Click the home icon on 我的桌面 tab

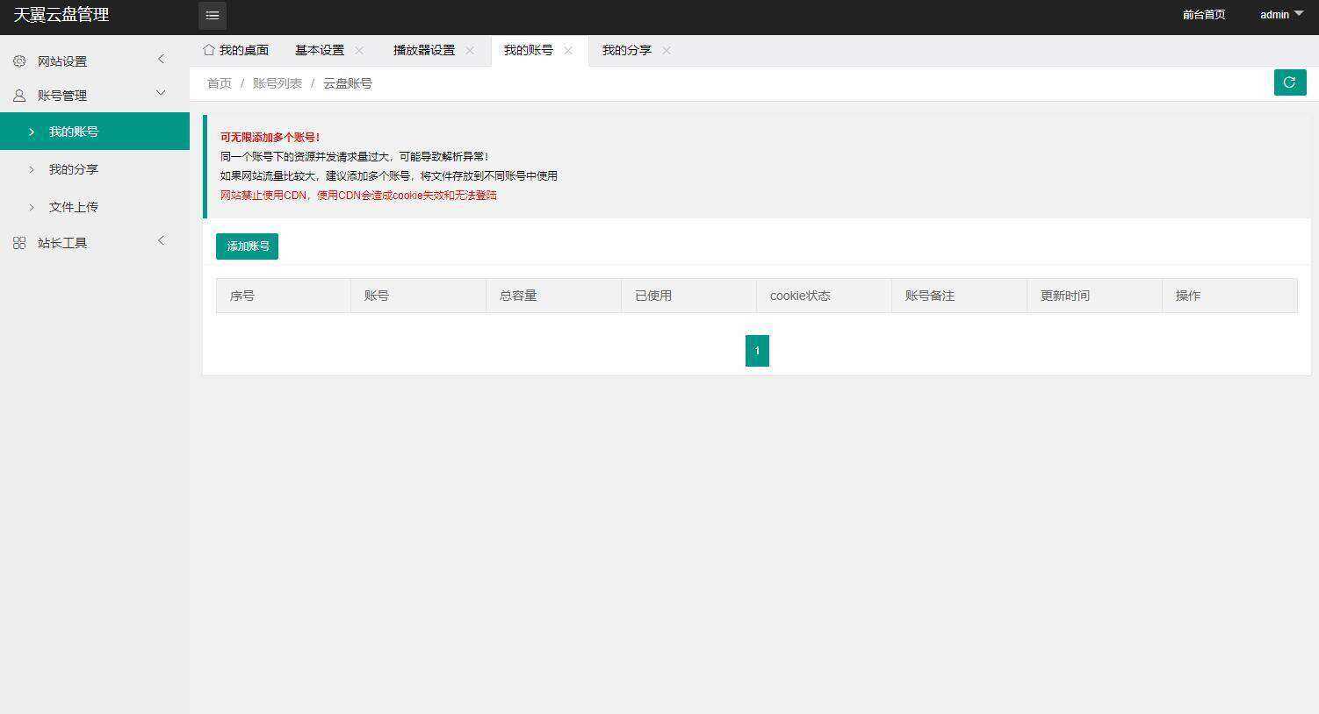[208, 50]
